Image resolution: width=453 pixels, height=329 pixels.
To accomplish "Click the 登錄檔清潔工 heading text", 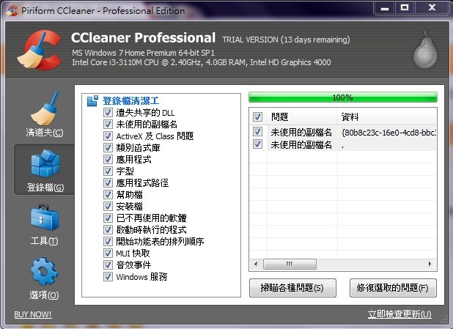I will [131, 101].
